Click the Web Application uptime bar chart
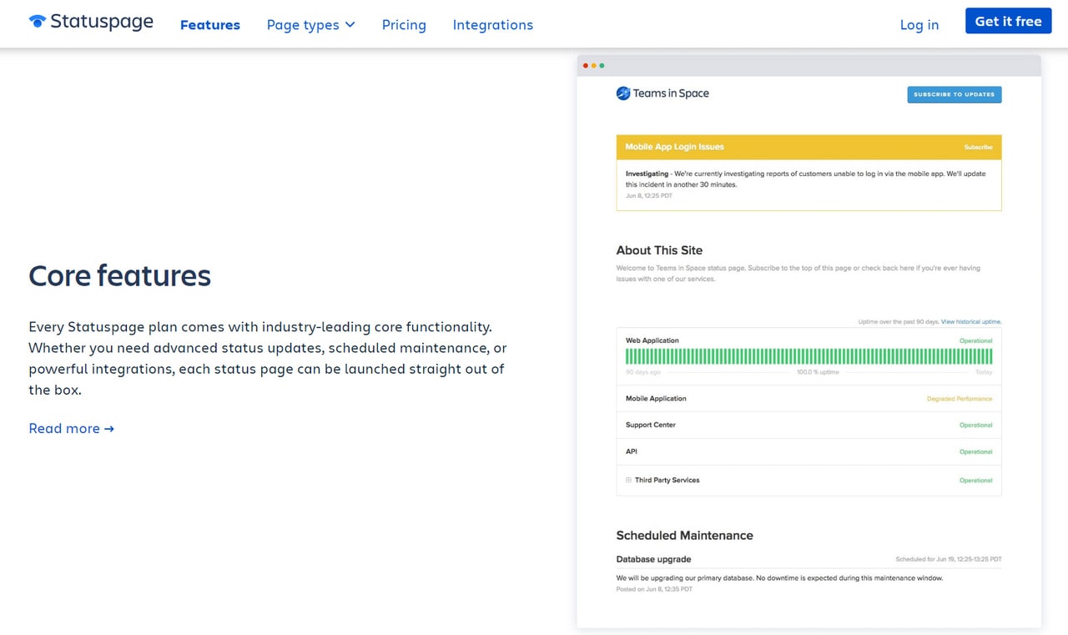The width and height of the screenshot is (1068, 635). tap(809, 356)
